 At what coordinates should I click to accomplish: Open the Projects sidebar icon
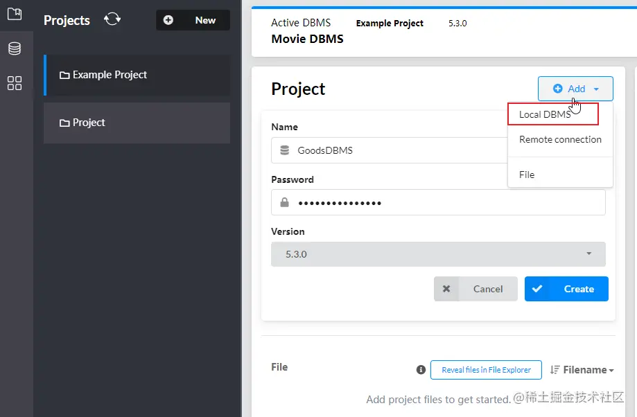point(15,15)
